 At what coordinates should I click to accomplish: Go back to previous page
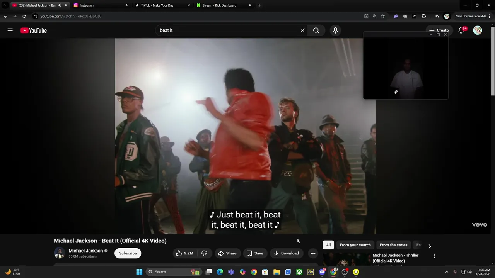pyautogui.click(x=5, y=16)
